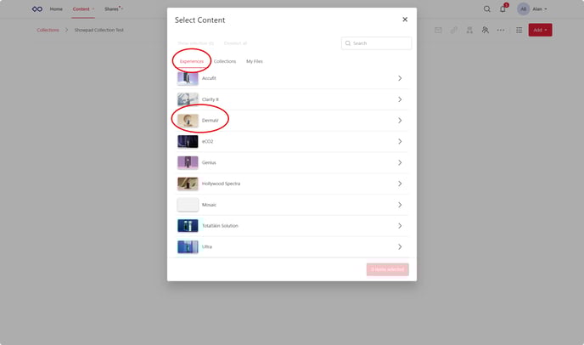Select the DermaV thumbnail
584x345 pixels.
pos(188,121)
